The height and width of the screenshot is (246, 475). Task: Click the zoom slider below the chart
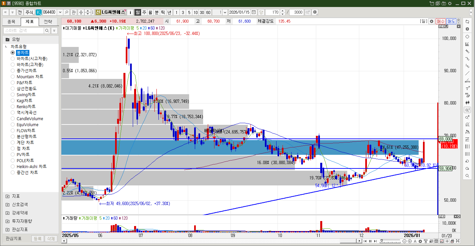click(390, 241)
